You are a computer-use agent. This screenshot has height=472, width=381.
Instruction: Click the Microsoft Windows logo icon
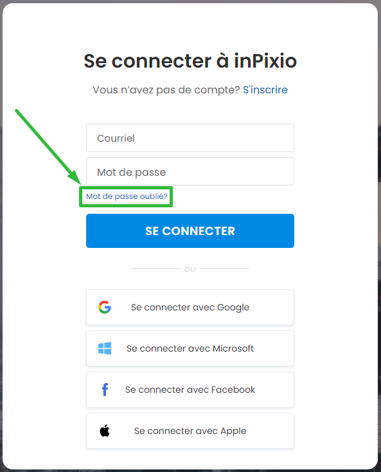[105, 348]
